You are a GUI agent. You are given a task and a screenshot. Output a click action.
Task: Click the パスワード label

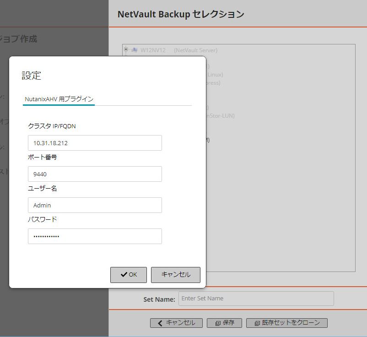42,219
